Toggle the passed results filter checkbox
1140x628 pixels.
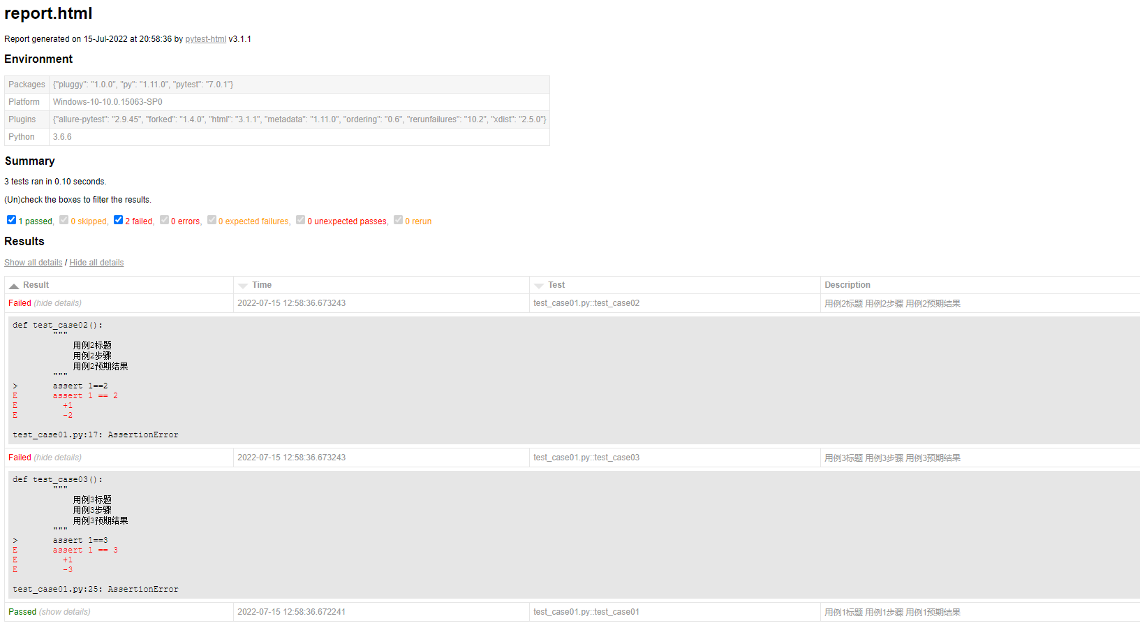pyautogui.click(x=11, y=220)
